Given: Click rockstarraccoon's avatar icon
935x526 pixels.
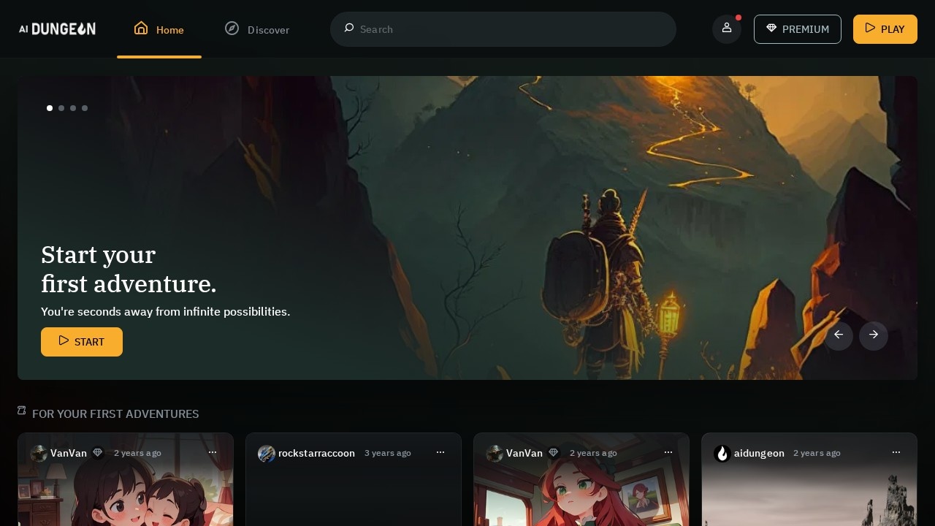Looking at the screenshot, I should click(267, 453).
